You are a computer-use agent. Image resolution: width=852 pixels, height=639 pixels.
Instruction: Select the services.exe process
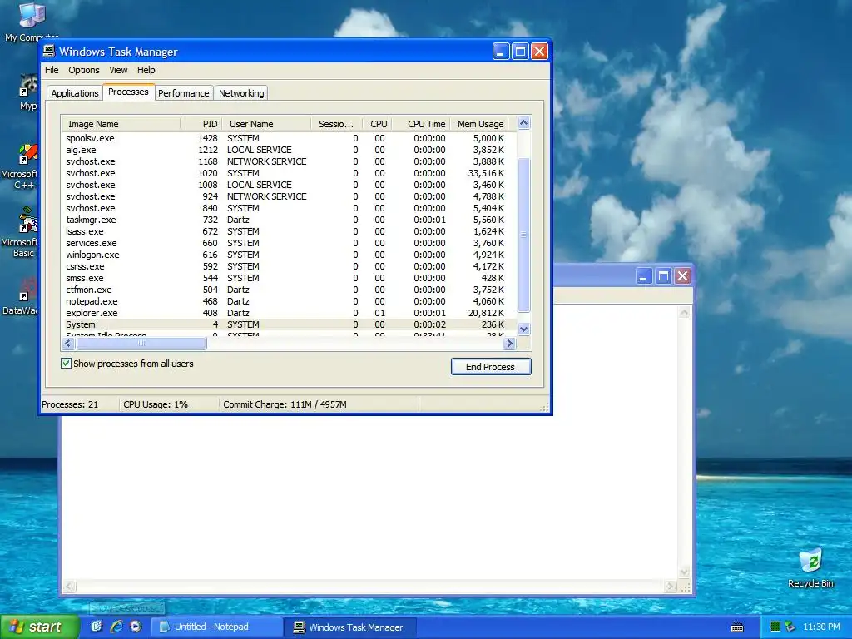[x=289, y=244]
